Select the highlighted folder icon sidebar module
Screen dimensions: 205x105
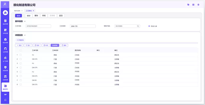tap(5, 87)
